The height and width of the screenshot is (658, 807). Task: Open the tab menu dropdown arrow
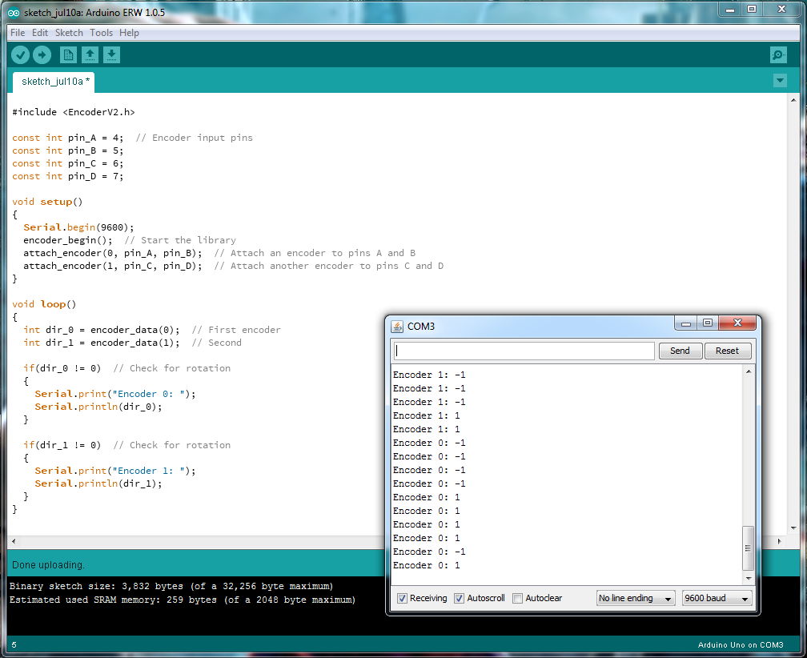coord(780,80)
